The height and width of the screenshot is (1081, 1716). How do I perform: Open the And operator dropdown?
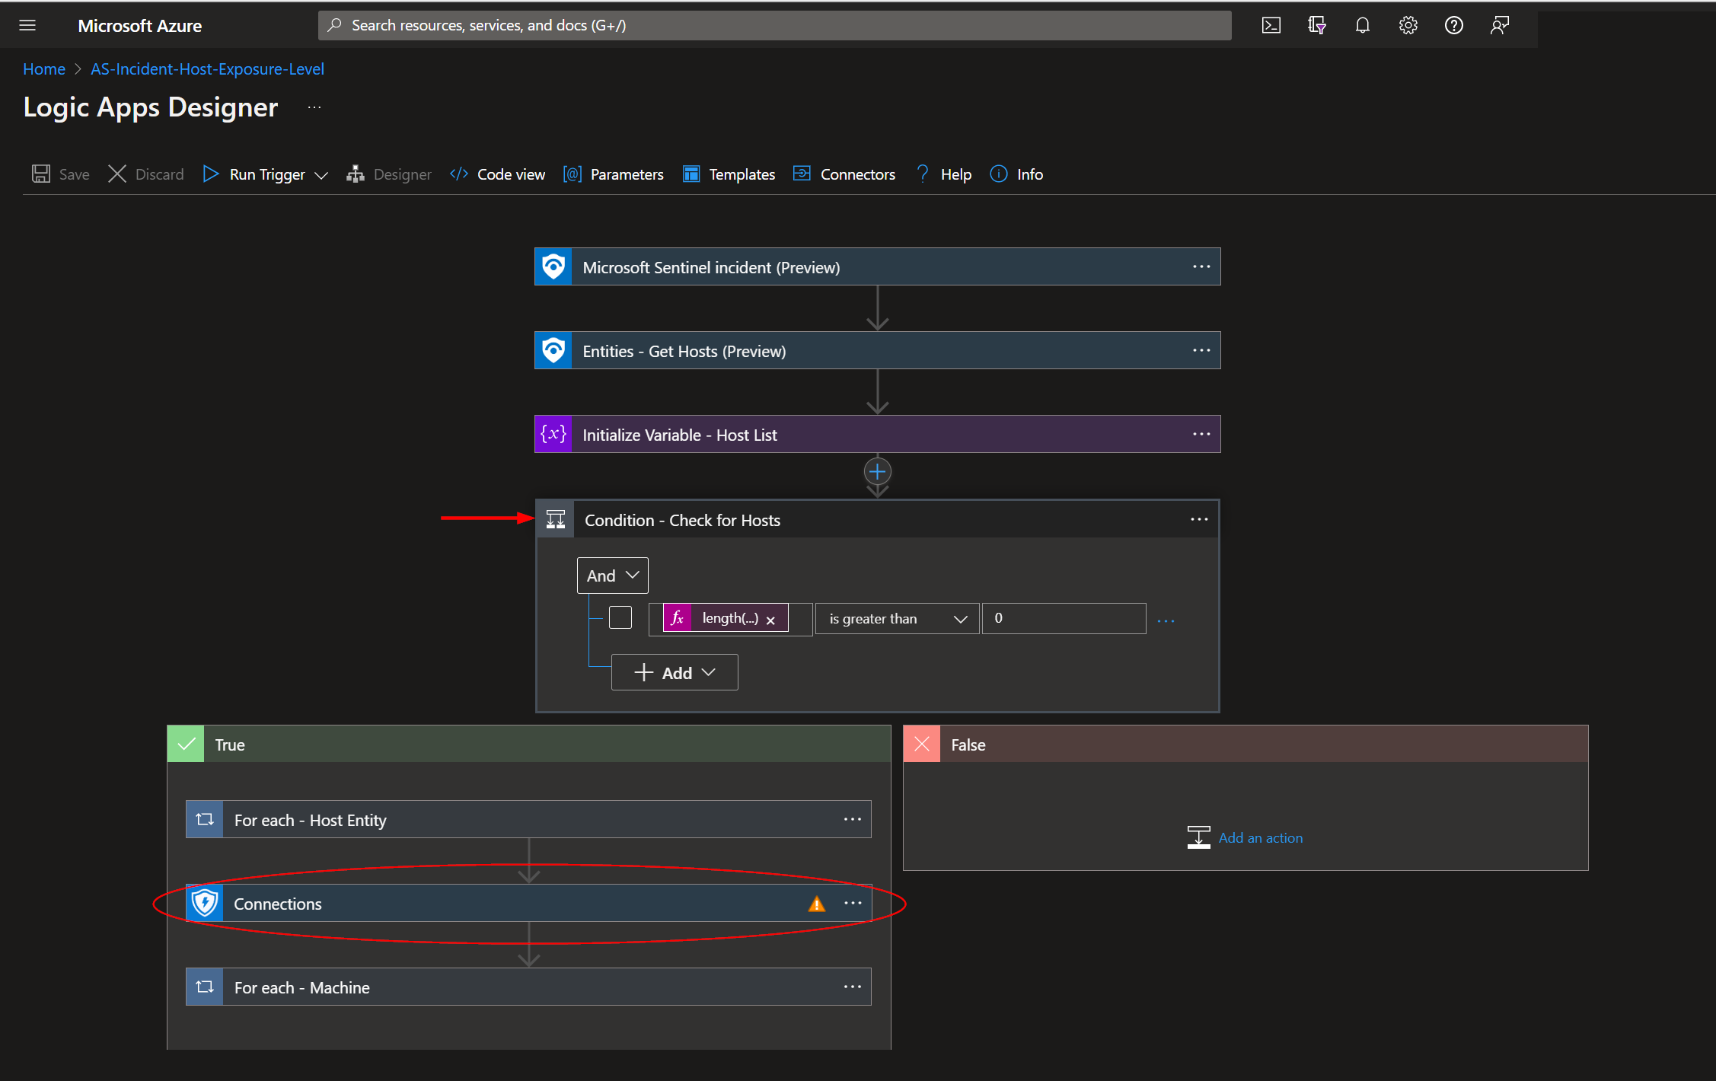pos(612,576)
